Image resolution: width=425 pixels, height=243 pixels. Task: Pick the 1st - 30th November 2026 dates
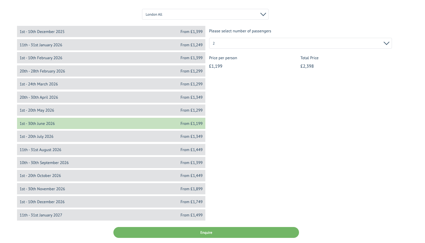pyautogui.click(x=111, y=189)
